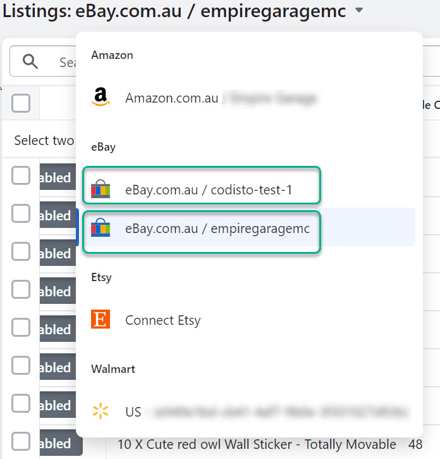
Task: Click the Walmart spark icon
Action: 101,411
